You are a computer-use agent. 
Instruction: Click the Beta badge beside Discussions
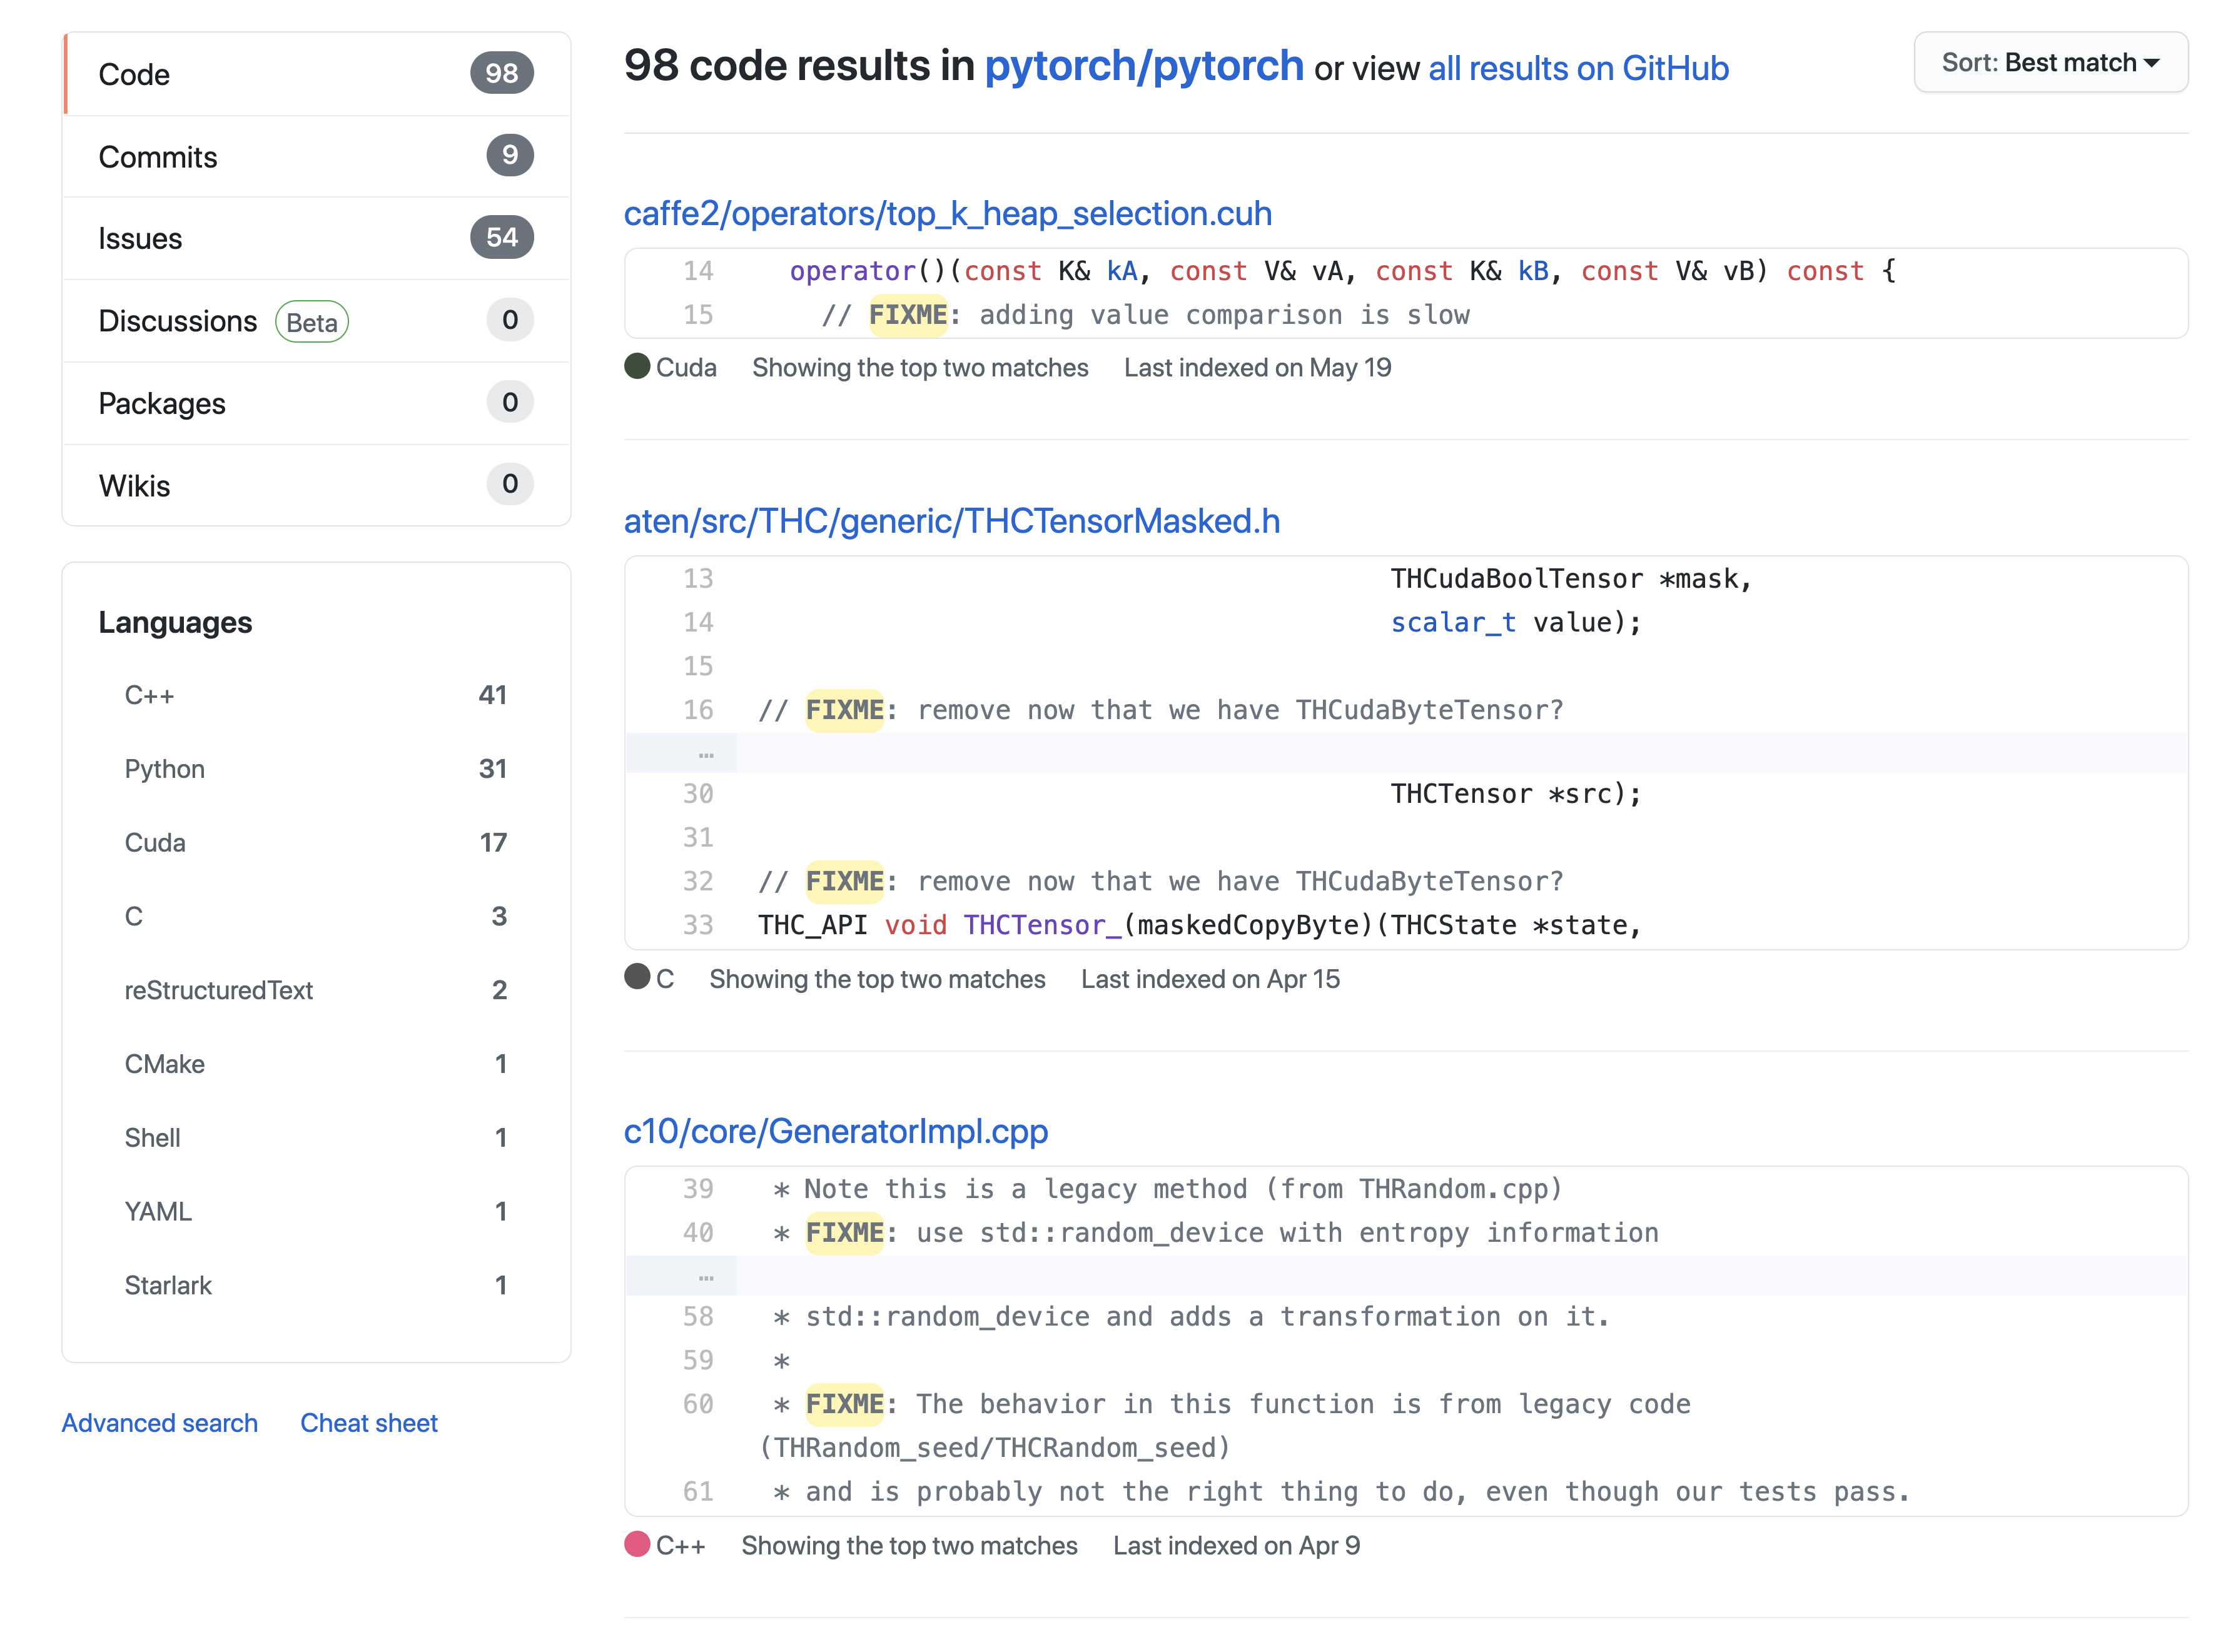[x=312, y=322]
